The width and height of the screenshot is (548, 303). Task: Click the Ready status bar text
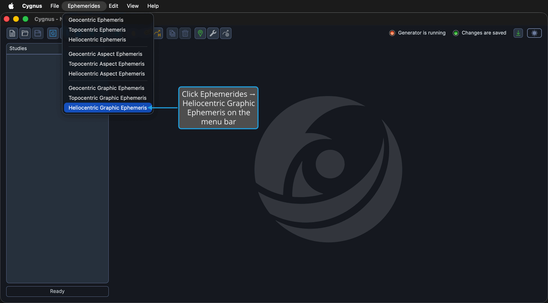coord(57,291)
